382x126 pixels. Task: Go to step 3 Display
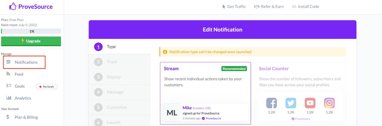click(114, 77)
